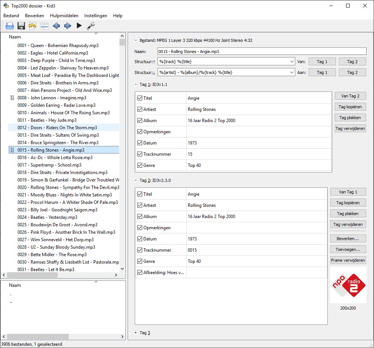Viewport: 374px width, 348px height.
Task: Uncheck the Titel checkbox in Tag 1
Action: click(x=140, y=98)
